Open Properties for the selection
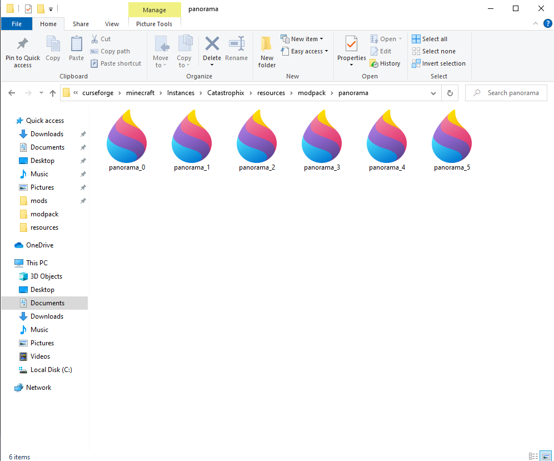The height and width of the screenshot is (461, 554). 351,49
